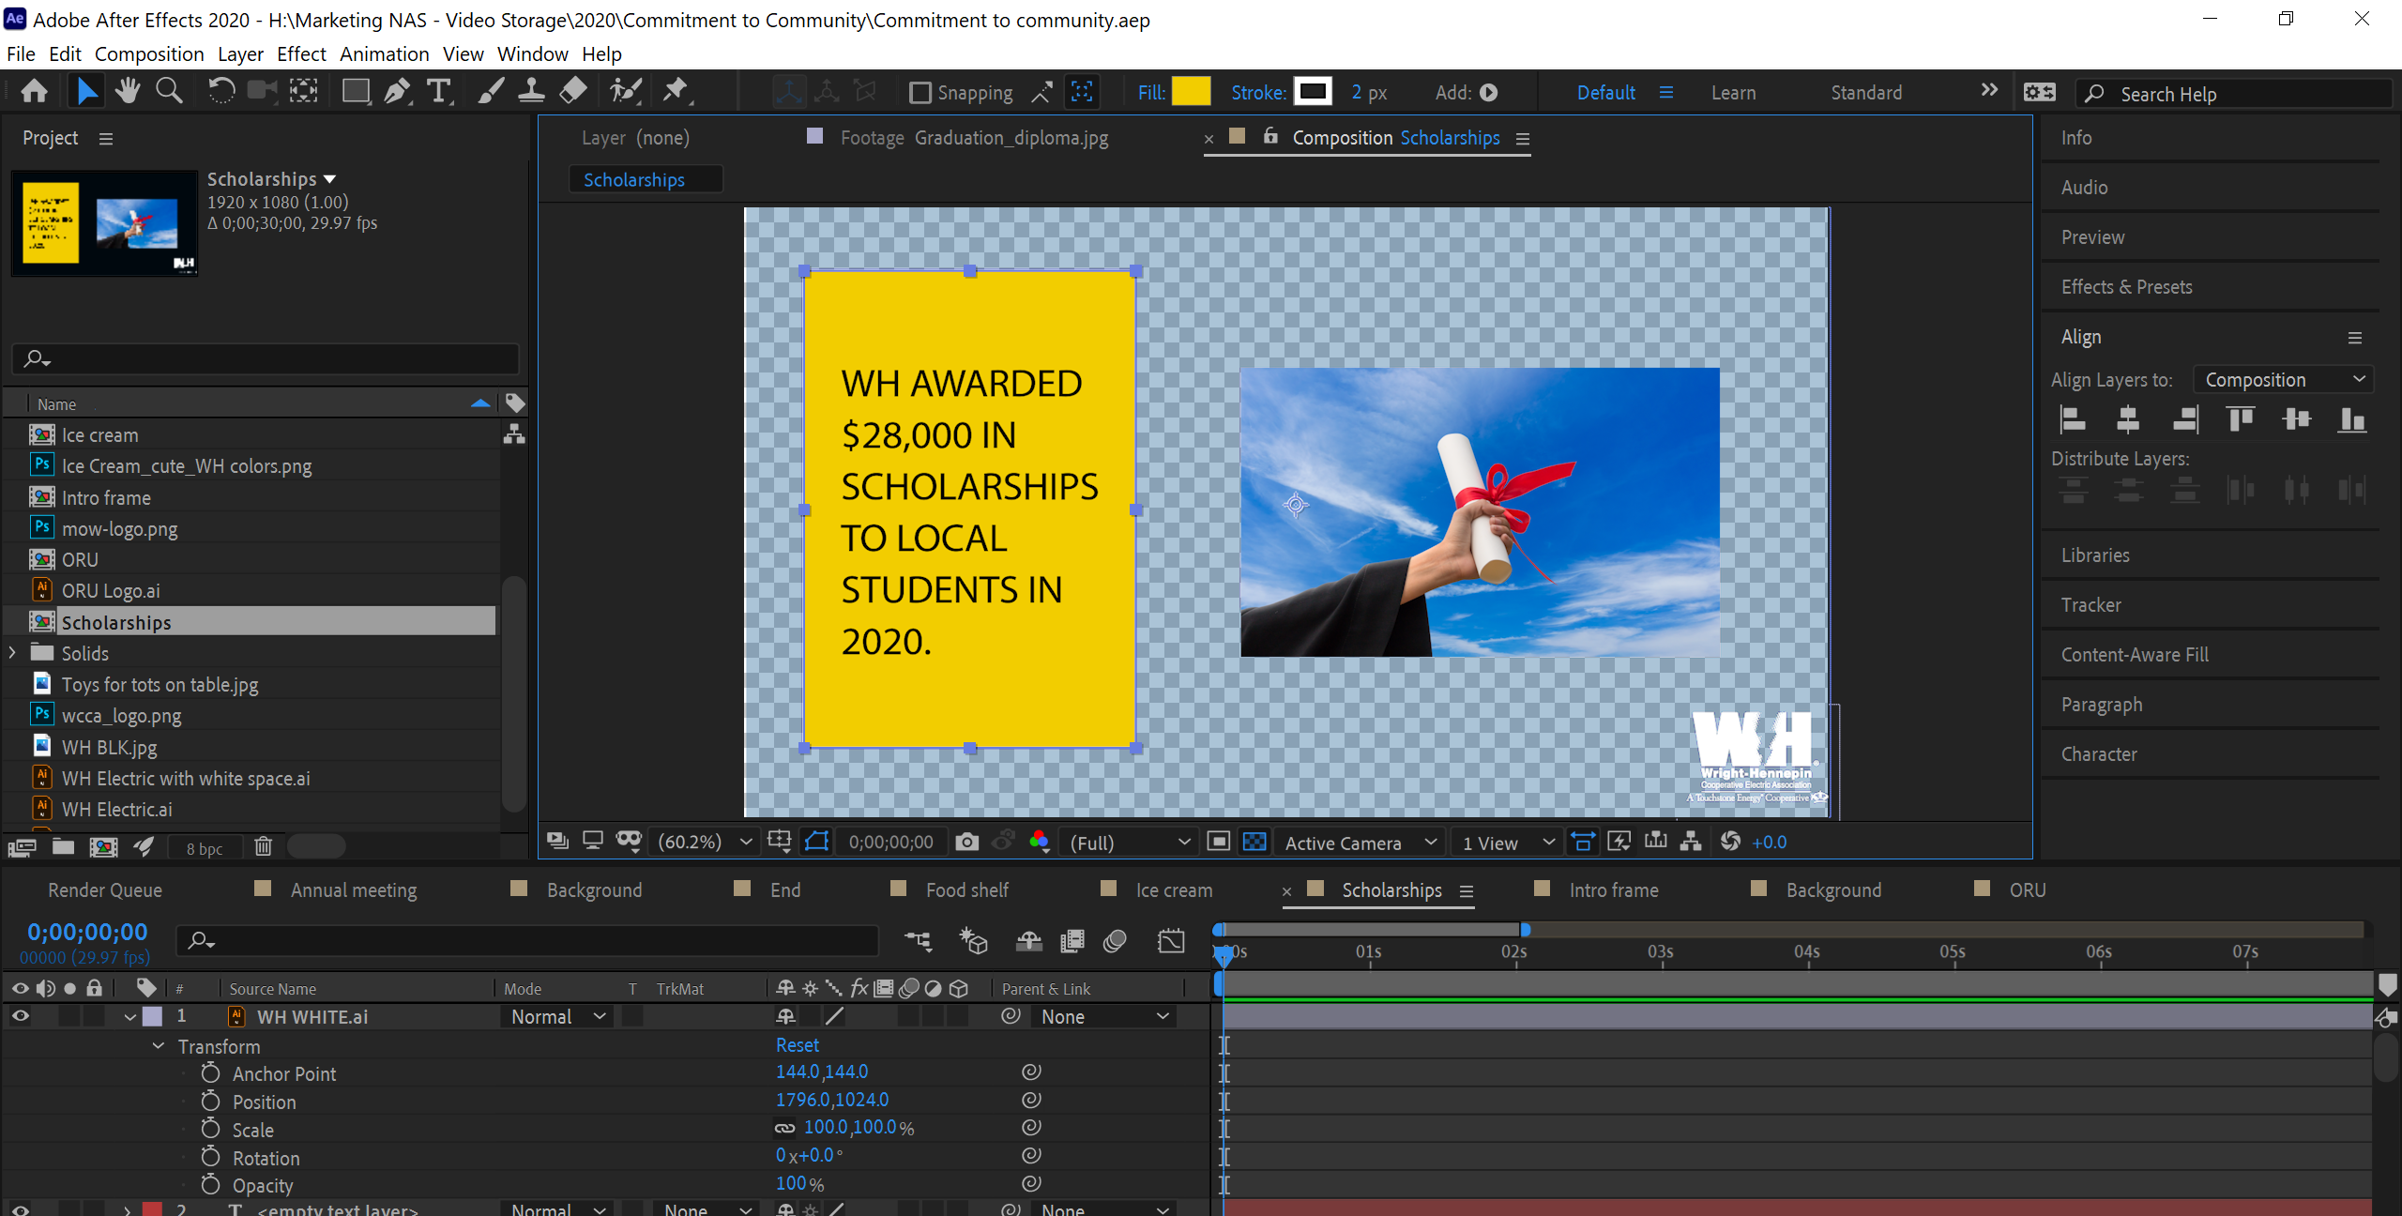Select the Puppet Pin tool
This screenshot has width=2402, height=1216.
pyautogui.click(x=676, y=90)
